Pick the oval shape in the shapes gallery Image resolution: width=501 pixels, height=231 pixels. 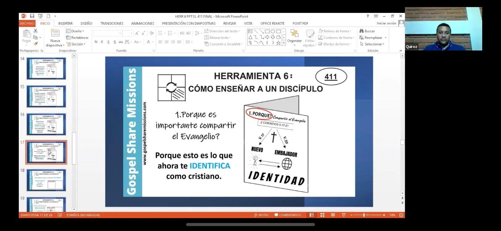[273, 31]
